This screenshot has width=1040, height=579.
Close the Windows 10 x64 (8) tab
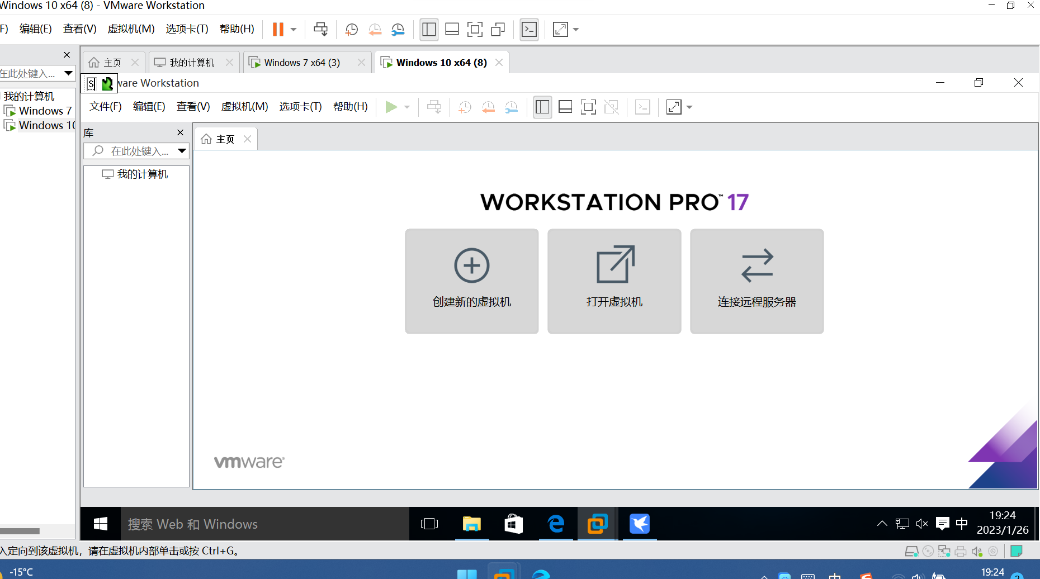[x=499, y=63]
